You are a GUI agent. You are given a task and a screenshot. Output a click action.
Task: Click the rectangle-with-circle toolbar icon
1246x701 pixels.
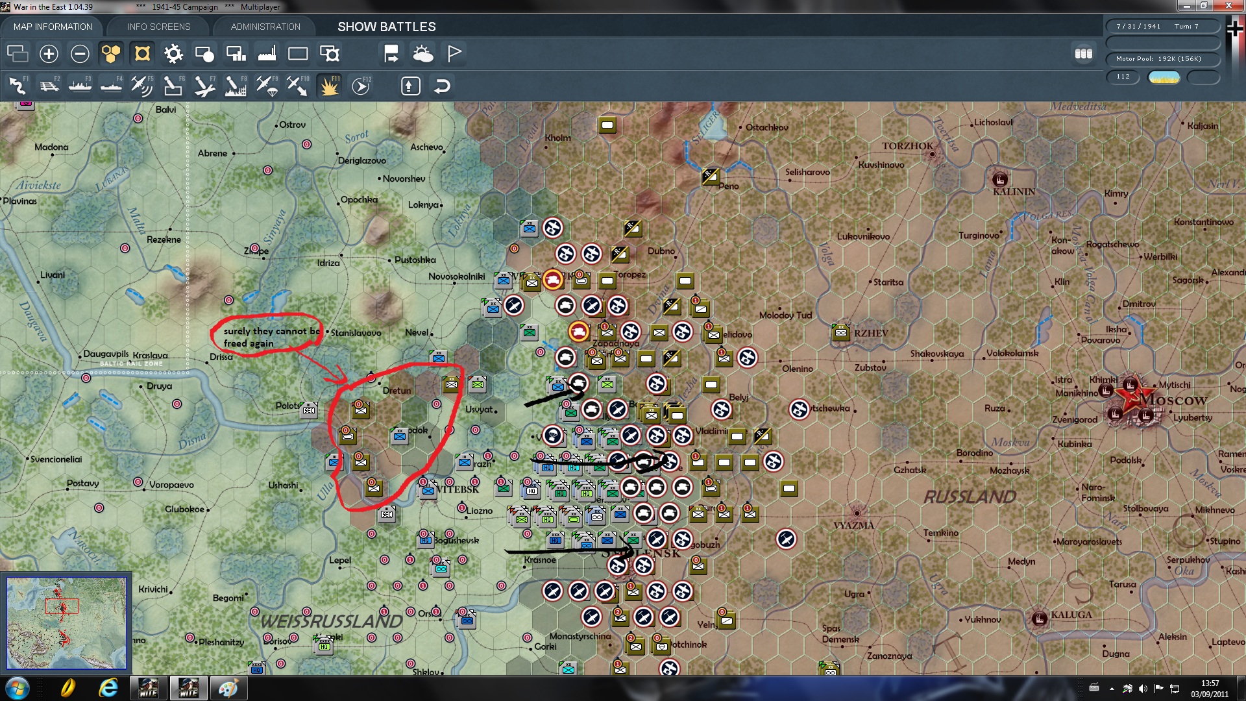204,53
